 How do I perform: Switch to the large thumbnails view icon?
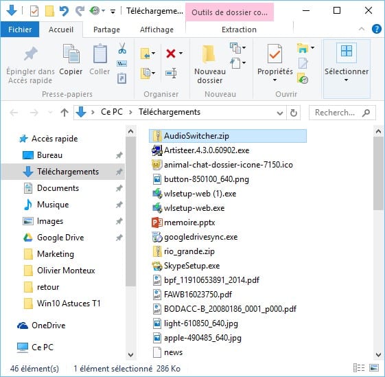click(x=374, y=368)
